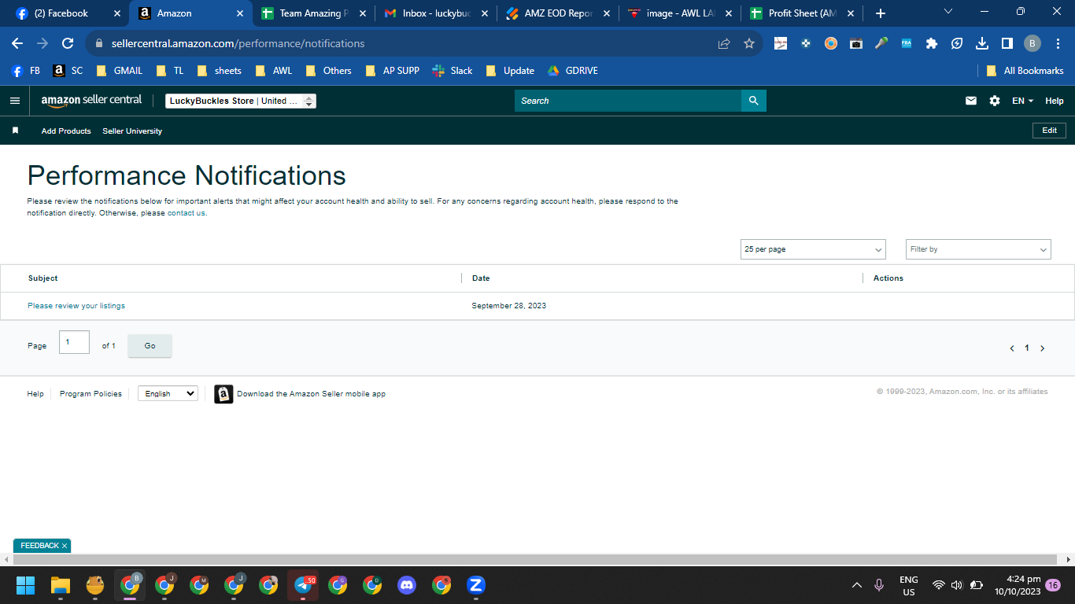Viewport: 1075px width, 604px height.
Task: Switch to the image - AWL tab
Action: [x=682, y=13]
